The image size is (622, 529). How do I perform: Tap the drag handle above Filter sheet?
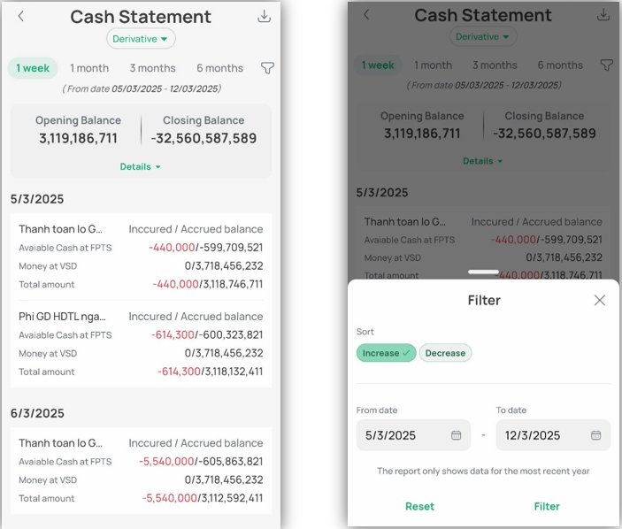[483, 272]
